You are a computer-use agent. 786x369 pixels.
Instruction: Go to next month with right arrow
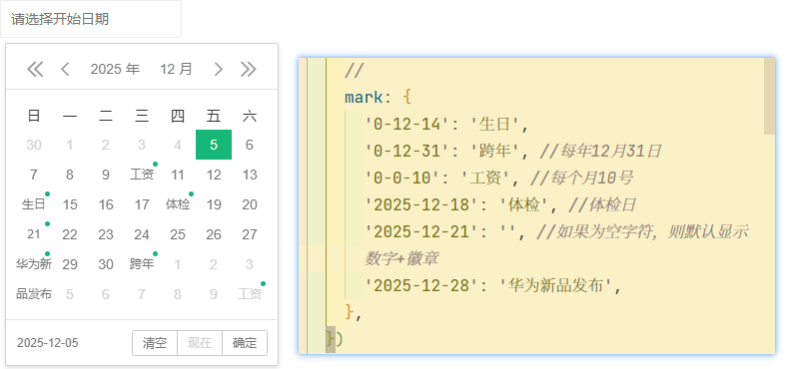(x=218, y=69)
